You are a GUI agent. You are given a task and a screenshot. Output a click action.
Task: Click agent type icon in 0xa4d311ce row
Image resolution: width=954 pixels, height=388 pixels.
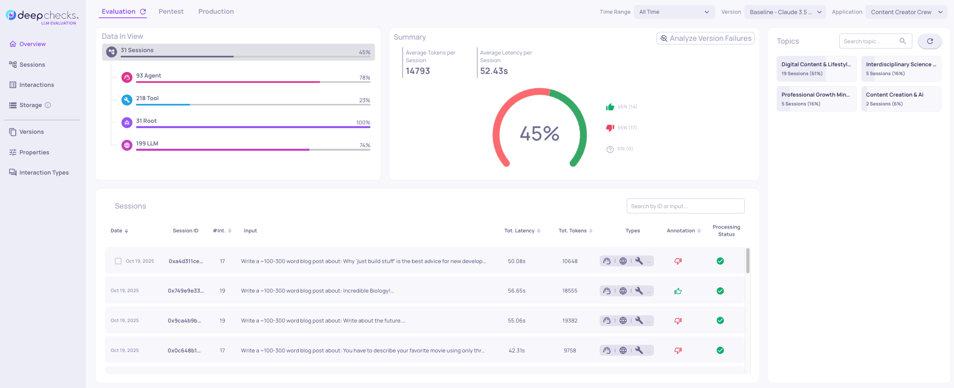(607, 261)
